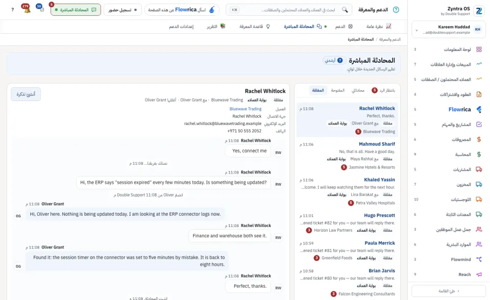Open notifications bell showing 279
490x300 pixels.
[26, 9]
